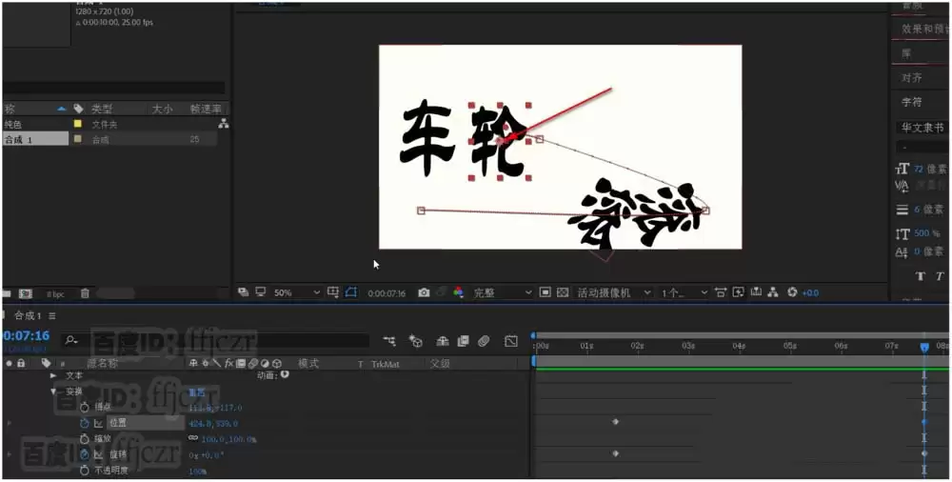
Task: Click the viewer timecode 0:00:07:16
Action: tap(387, 293)
